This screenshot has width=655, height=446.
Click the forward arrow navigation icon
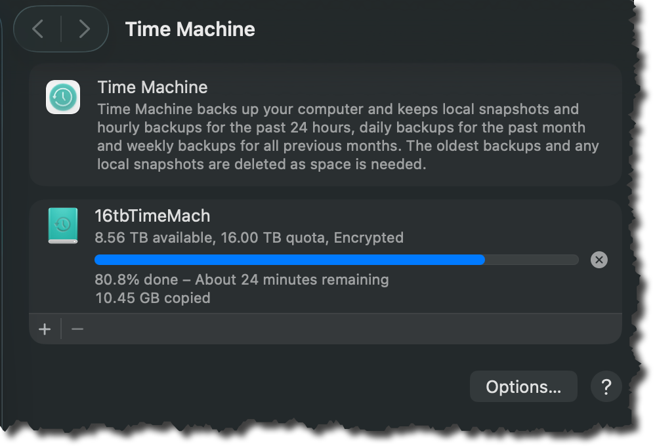(x=83, y=29)
